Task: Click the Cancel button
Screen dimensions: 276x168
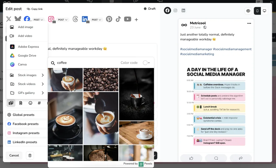Action: [14, 155]
